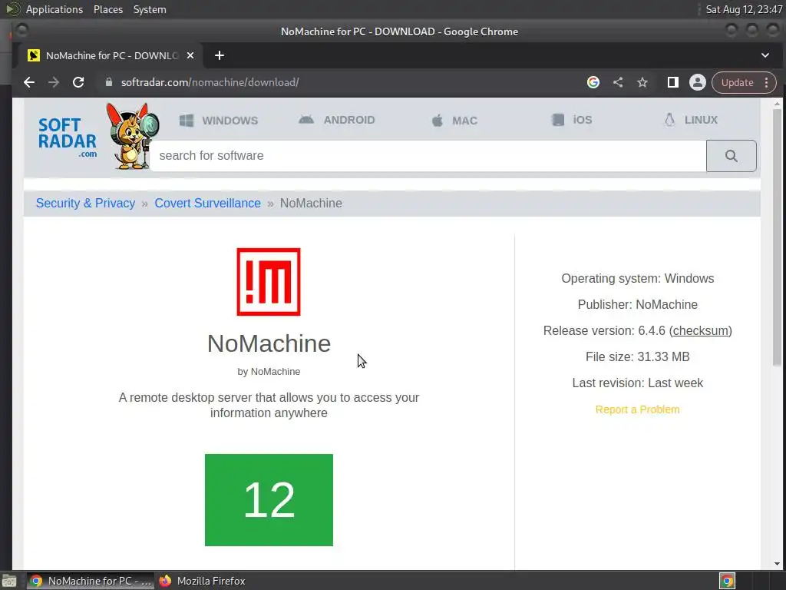Open the Chrome three-dot menu

coord(767,82)
